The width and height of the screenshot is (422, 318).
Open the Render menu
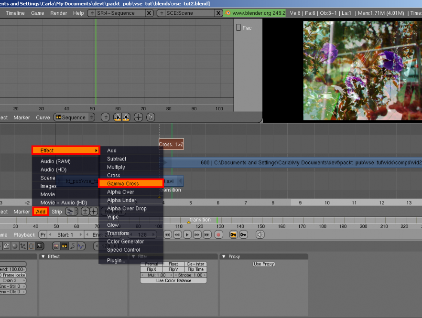click(58, 13)
